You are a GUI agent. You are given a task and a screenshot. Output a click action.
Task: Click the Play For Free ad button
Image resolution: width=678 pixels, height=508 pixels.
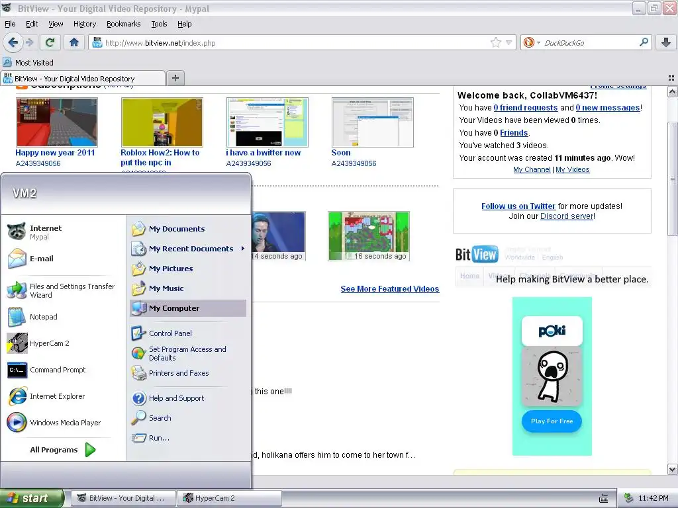click(552, 421)
